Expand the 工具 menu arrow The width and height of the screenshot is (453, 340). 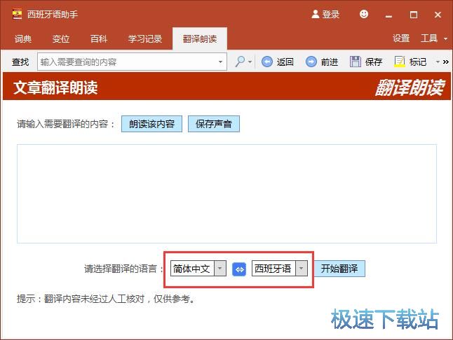[445, 38]
